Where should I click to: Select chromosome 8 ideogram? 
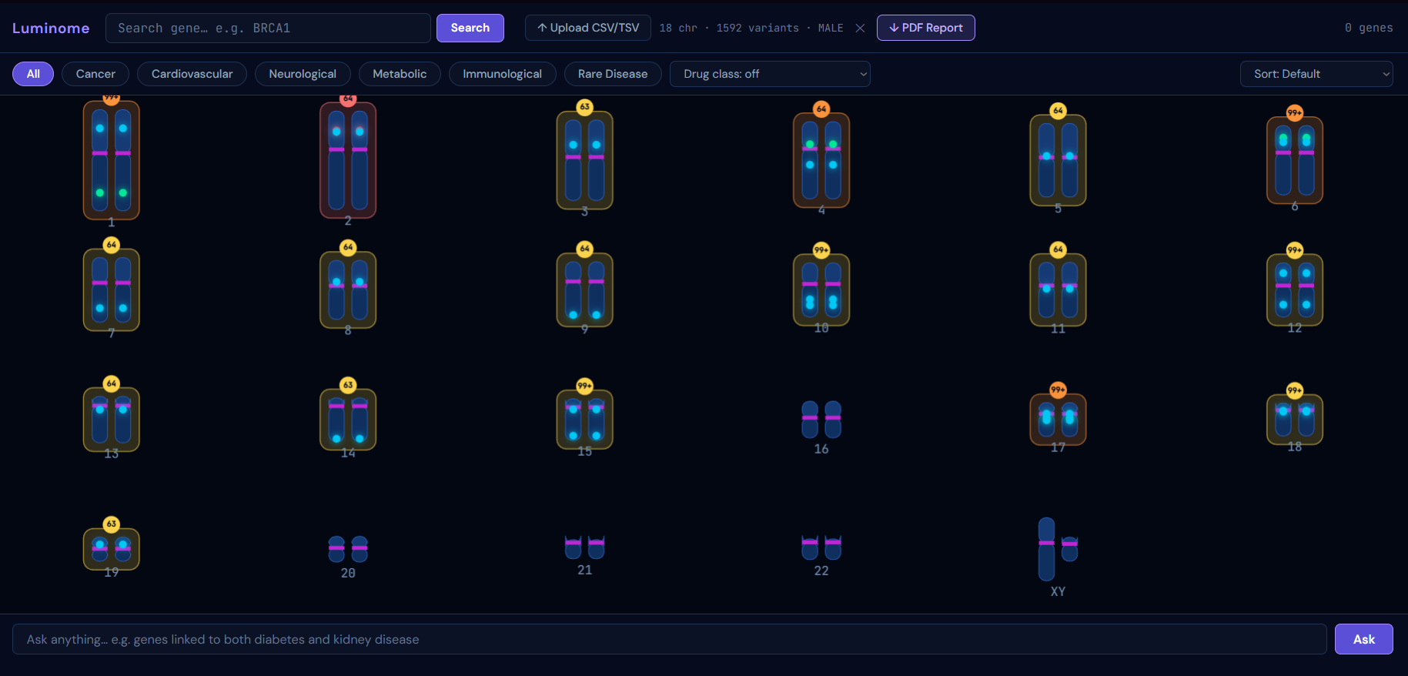tap(348, 289)
